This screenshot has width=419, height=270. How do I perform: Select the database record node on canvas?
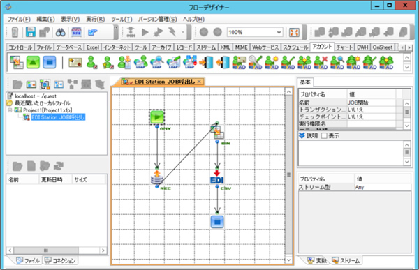(157, 178)
